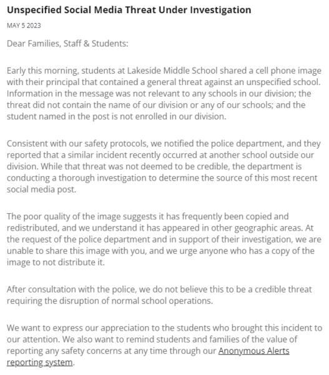Click the phrase image to not distribute it
The width and height of the screenshot is (329, 375).
[56, 262]
